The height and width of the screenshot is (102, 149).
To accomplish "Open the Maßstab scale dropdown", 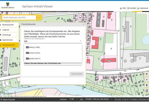I will tap(77, 99).
